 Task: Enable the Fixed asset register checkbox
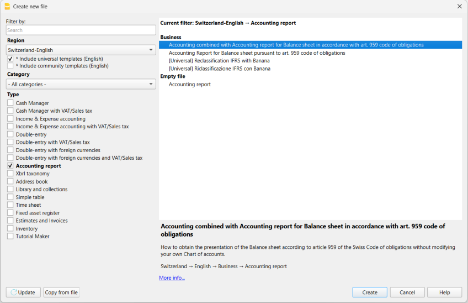tap(10, 213)
